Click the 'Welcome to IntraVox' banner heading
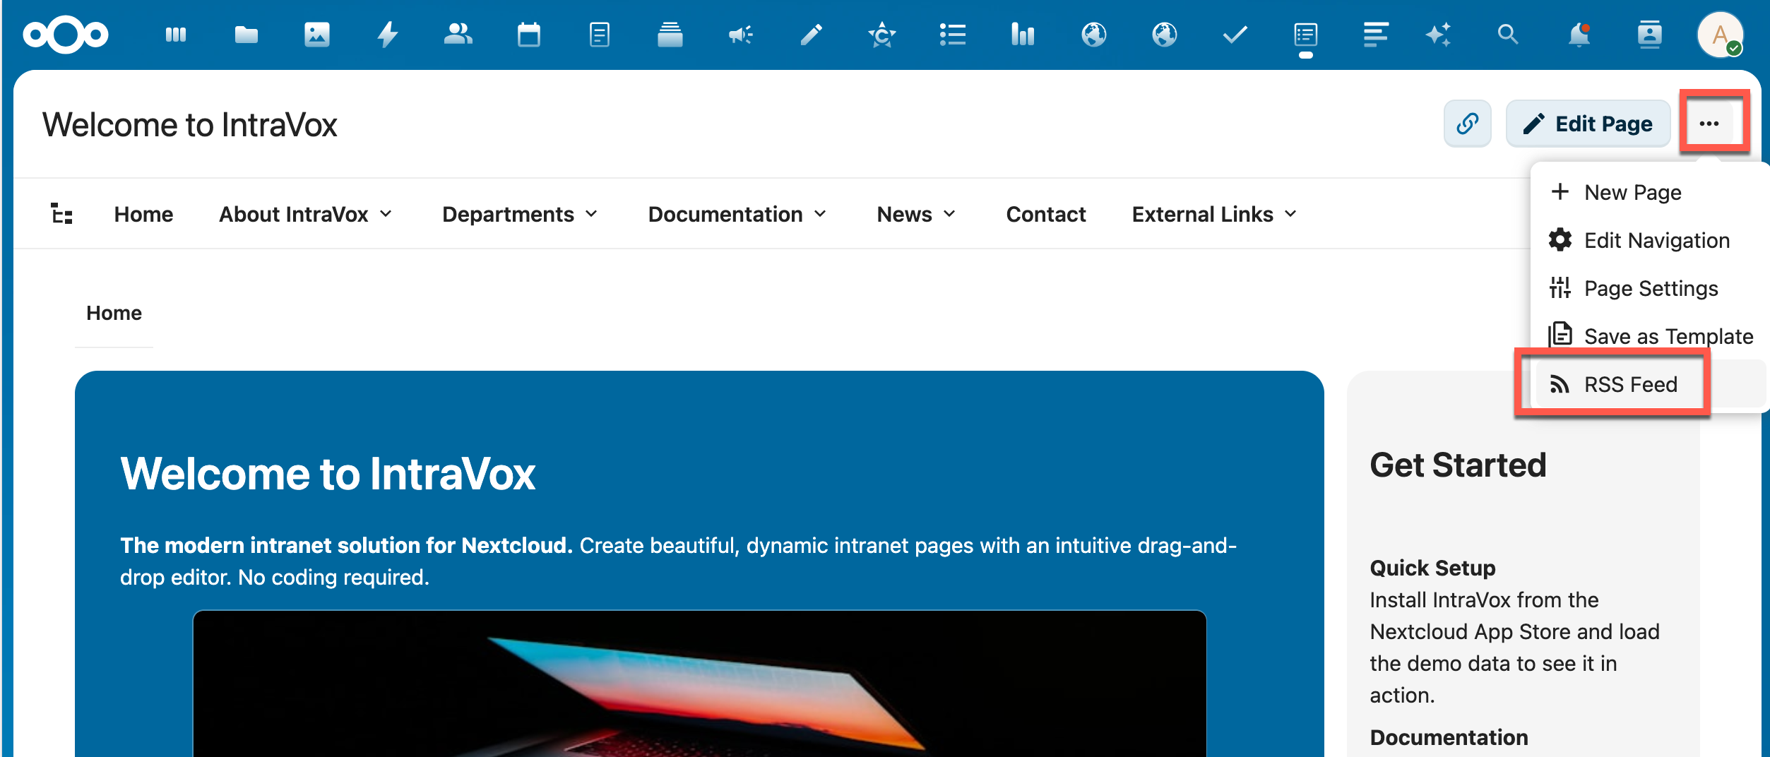This screenshot has height=757, width=1770. [x=328, y=473]
